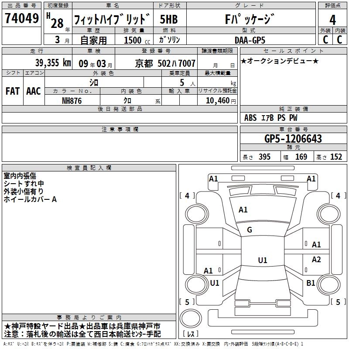The image size is (349, 349).
Task: Select displacement value 1500 cc
Action: 137,40
